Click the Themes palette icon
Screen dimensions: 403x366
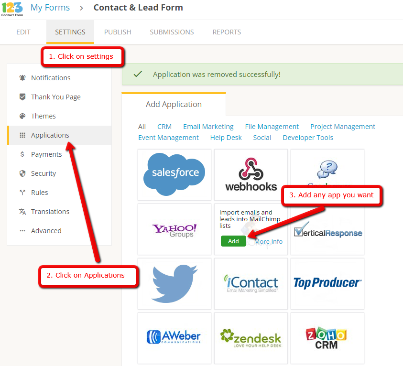(x=22, y=116)
